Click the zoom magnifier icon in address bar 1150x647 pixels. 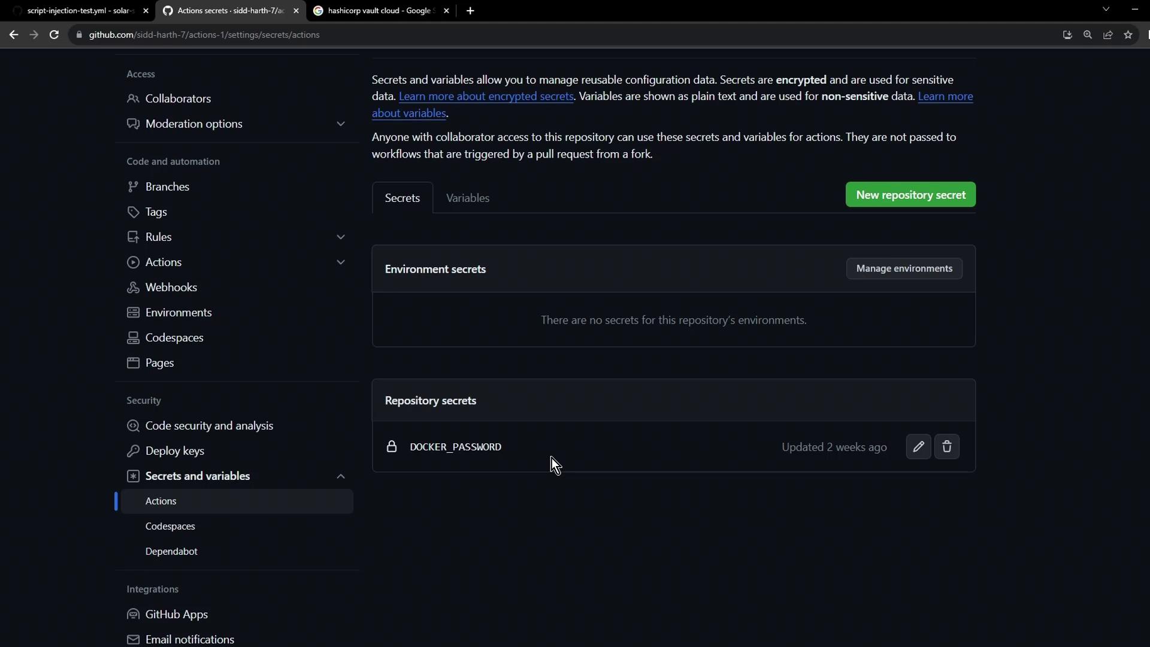coord(1088,35)
